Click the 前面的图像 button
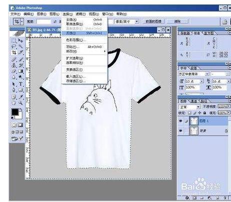The height and width of the screenshot is (202, 231). click(153, 22)
